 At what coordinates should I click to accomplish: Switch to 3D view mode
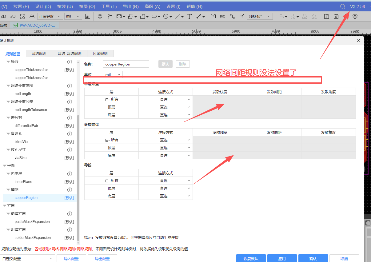[13, 16]
